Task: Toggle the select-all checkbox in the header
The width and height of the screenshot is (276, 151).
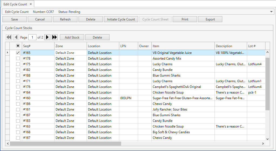Action: click(x=18, y=46)
